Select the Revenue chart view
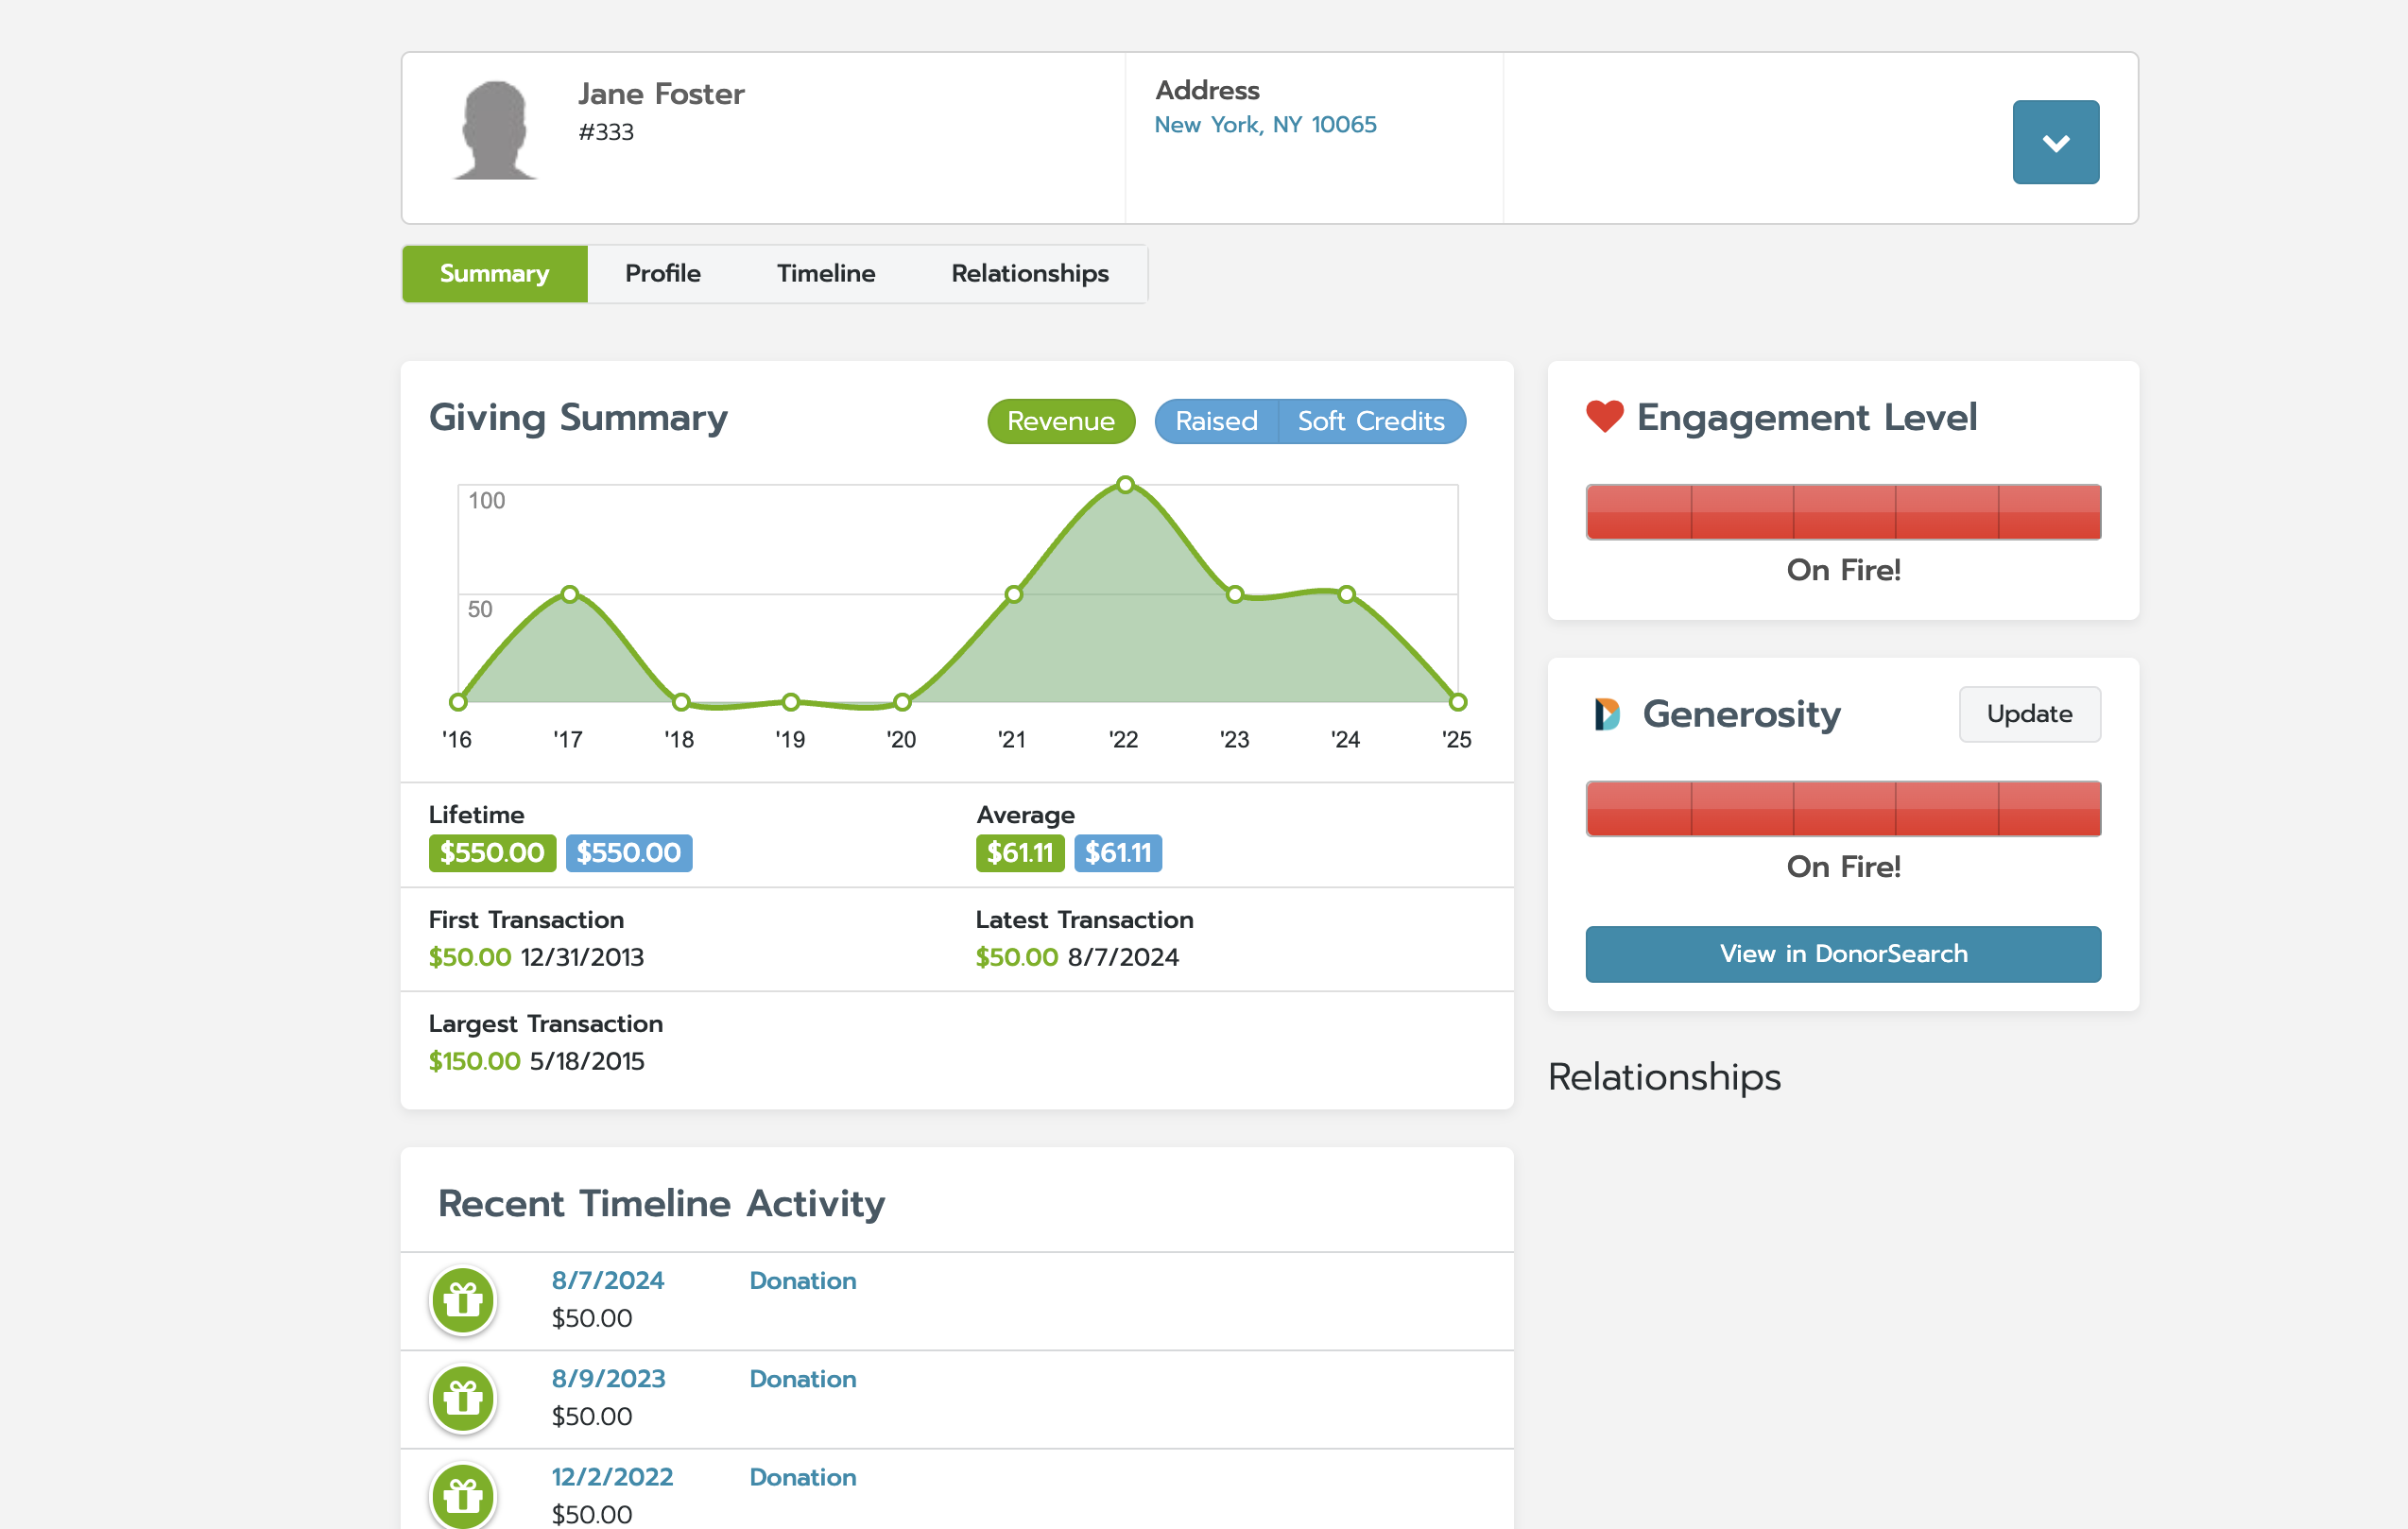2408x1529 pixels. [1061, 421]
